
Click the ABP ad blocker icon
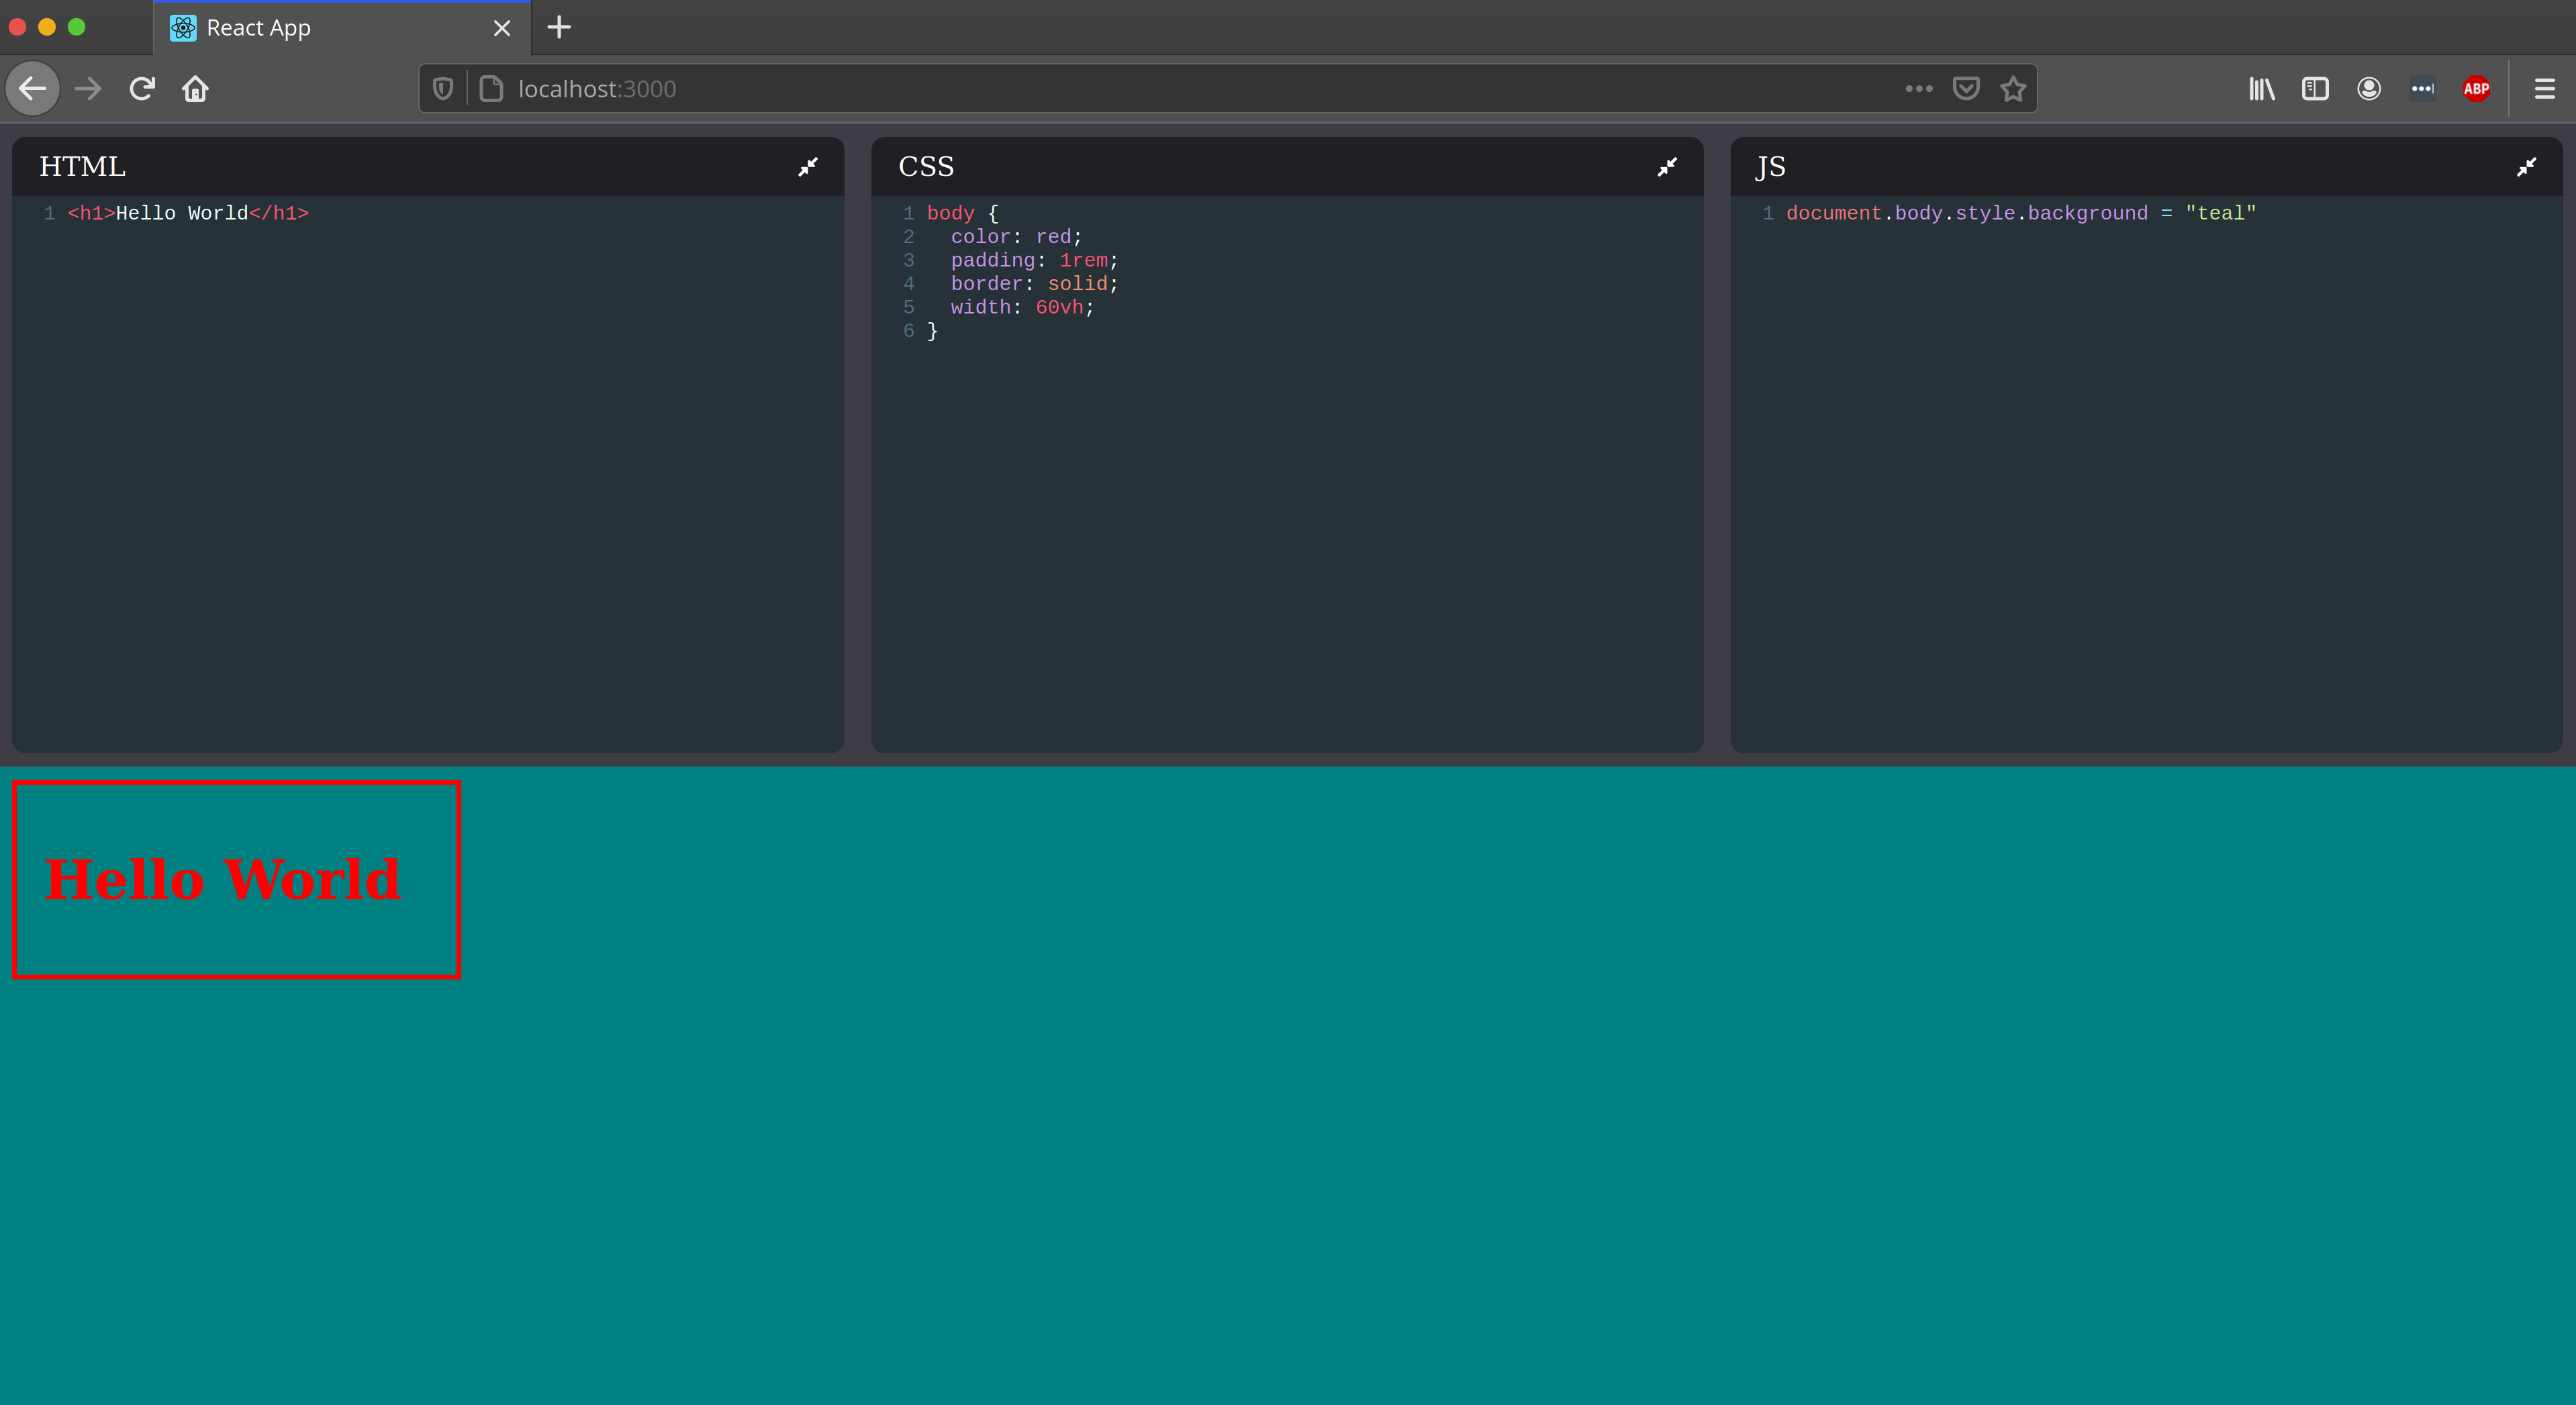point(2476,88)
